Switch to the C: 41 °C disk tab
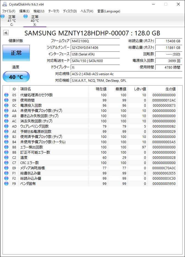 tap(12, 21)
